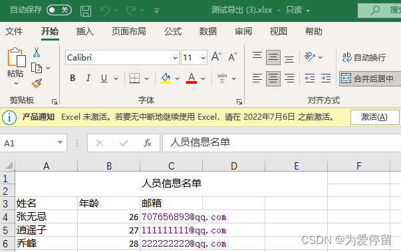
Task: Open the 文件 menu tab
Action: point(14,31)
